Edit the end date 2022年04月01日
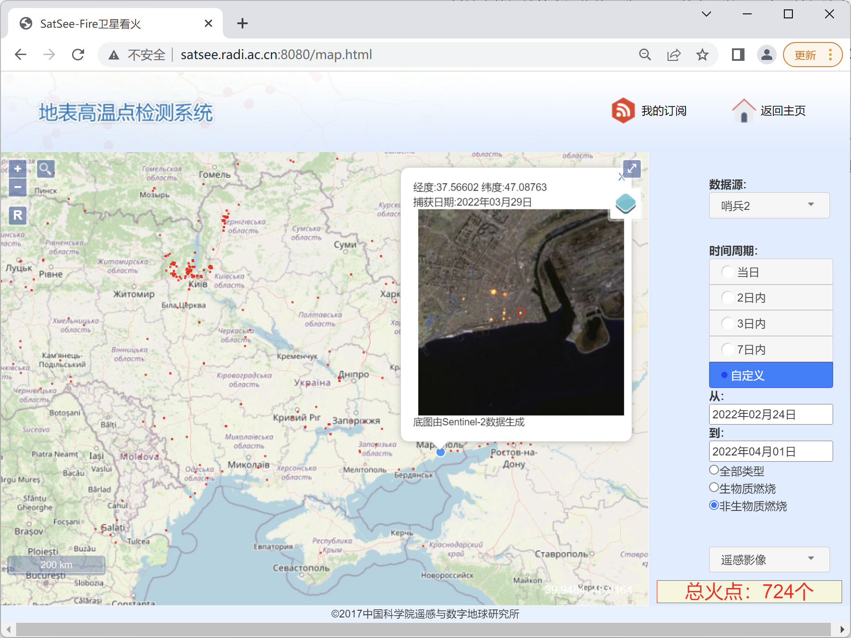 (x=770, y=451)
